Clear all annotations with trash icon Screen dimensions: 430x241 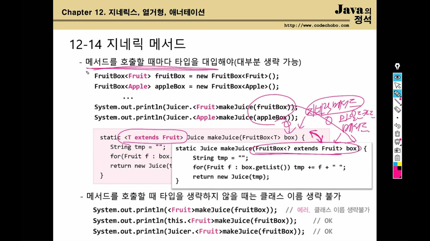[x=397, y=134]
